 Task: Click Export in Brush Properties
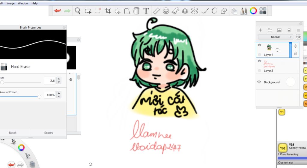(49, 133)
